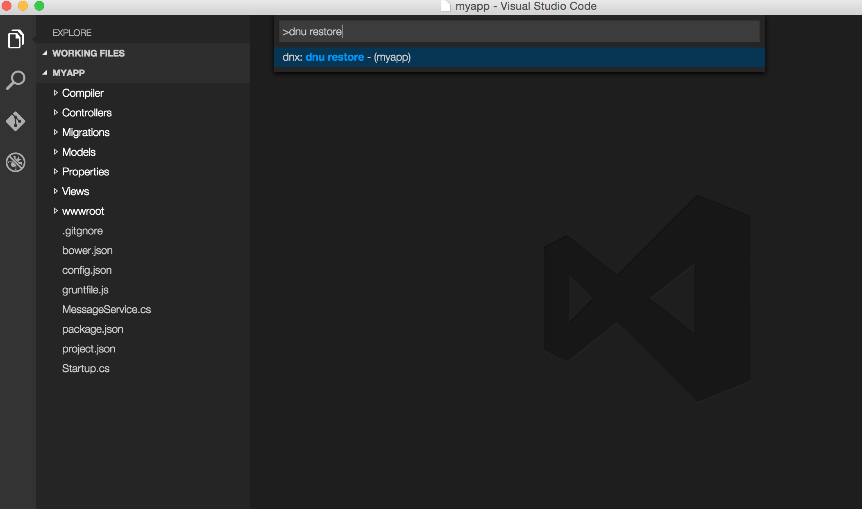Expand the Compiler folder arrow
Image resolution: width=862 pixels, height=509 pixels.
click(56, 93)
